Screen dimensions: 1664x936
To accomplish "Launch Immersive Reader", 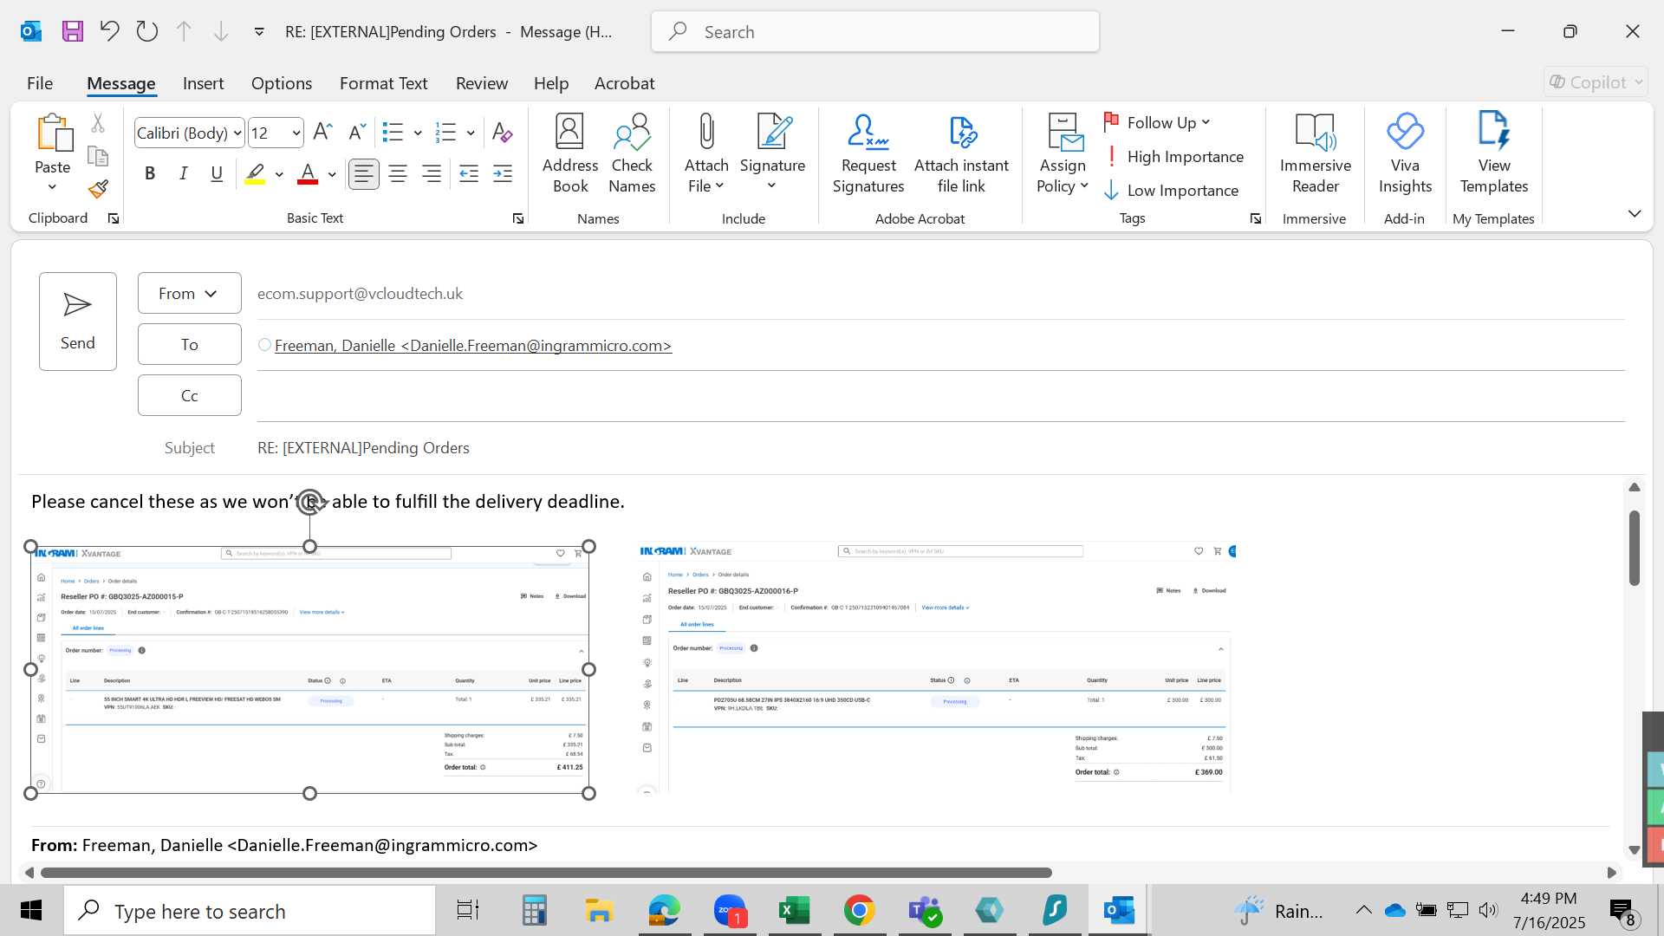I will click(x=1315, y=153).
